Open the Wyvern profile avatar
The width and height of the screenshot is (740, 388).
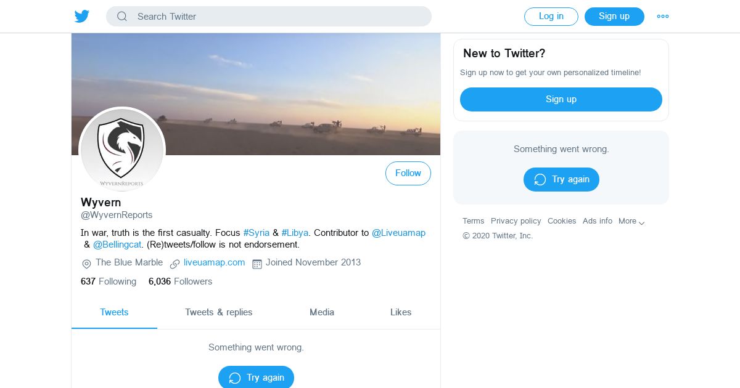click(122, 150)
